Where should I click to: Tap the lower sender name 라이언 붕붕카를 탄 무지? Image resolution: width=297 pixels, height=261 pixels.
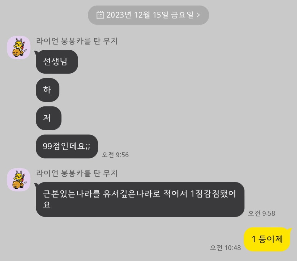(77, 173)
